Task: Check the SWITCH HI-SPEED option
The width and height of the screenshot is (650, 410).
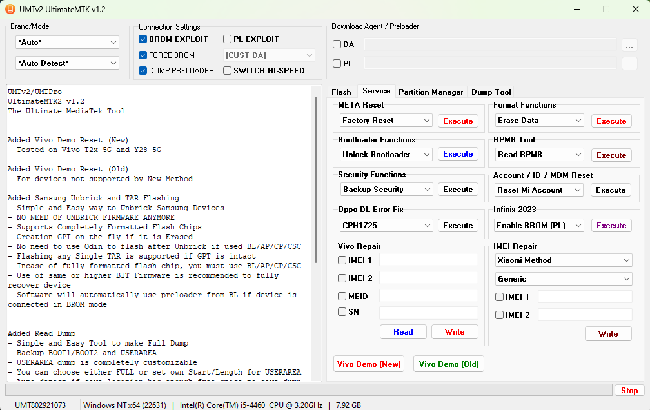Action: click(227, 70)
